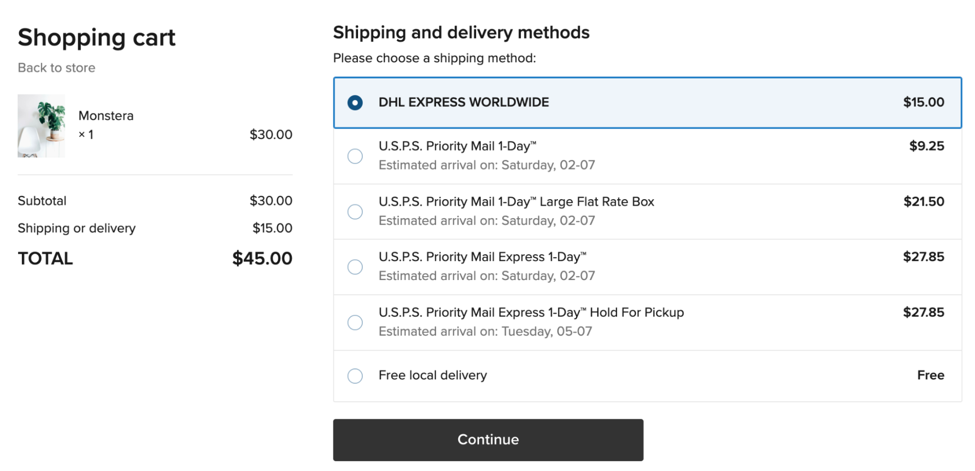Select the Hold For Pickup shipping option
This screenshot has width=975, height=471.
click(356, 322)
